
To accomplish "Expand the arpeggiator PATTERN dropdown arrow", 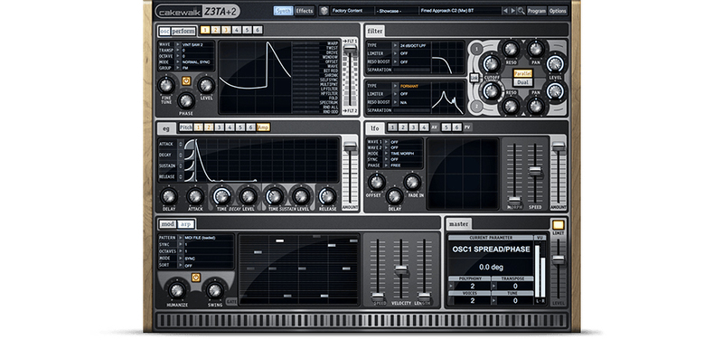I will pos(180,238).
